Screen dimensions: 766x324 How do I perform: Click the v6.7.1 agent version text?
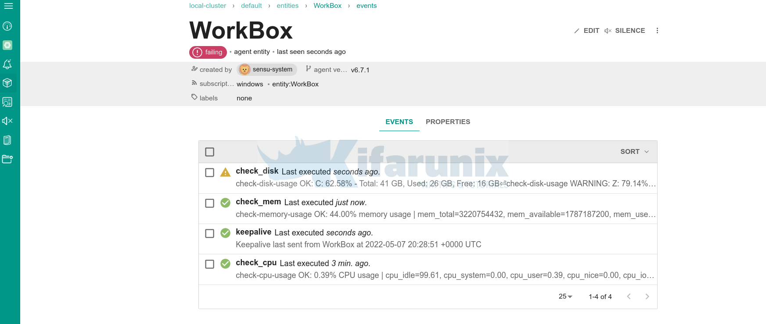pos(360,70)
